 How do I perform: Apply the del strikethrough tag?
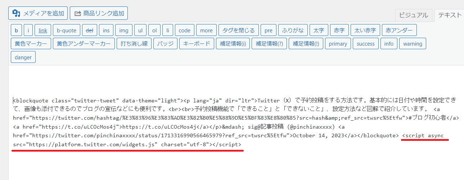coord(90,30)
